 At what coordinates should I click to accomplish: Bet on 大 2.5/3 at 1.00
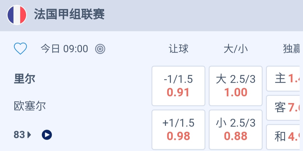pyautogui.click(x=236, y=86)
